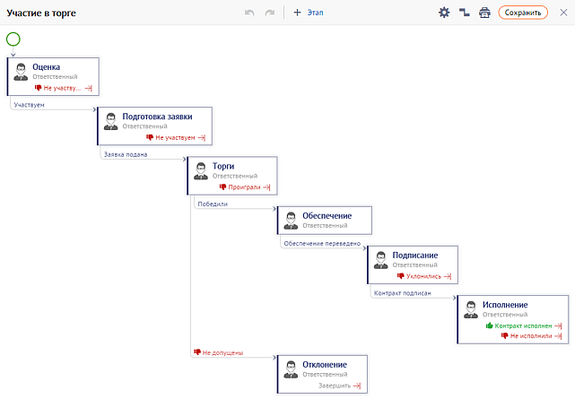Click the person avatar icon in Торги
The width and height of the screenshot is (575, 399).
click(201, 170)
